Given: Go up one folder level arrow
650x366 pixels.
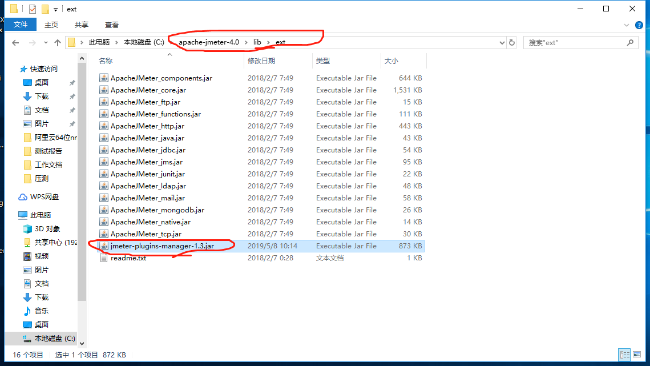Looking at the screenshot, I should tap(58, 42).
